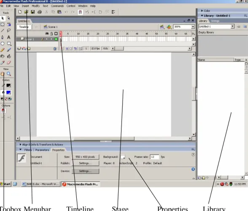Select the Eraser tool
Viewport: 248px width, 211px height.
[9, 63]
